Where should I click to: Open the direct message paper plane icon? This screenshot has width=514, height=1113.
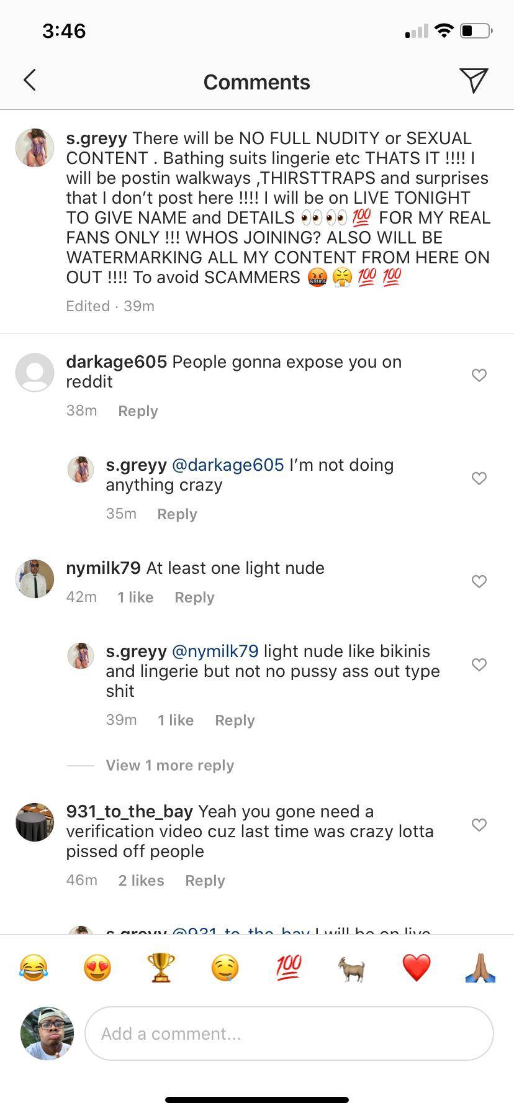474,80
